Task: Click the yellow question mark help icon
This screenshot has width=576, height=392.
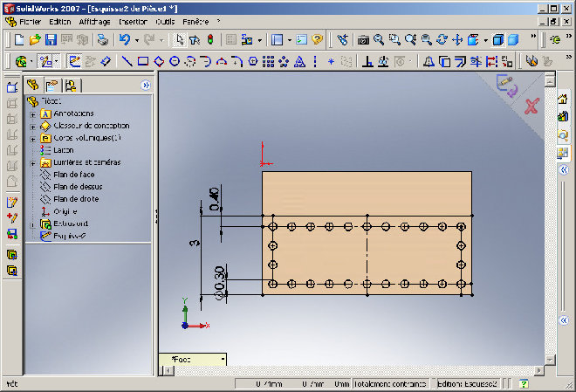Action: coord(317,39)
